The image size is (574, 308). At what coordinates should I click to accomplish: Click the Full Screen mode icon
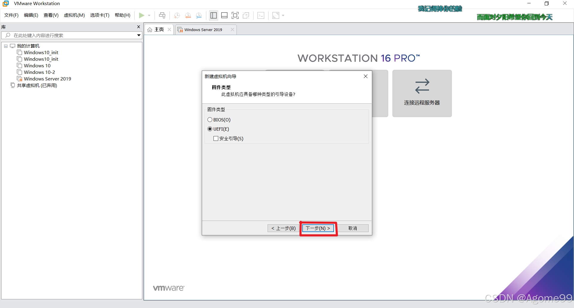coord(235,15)
